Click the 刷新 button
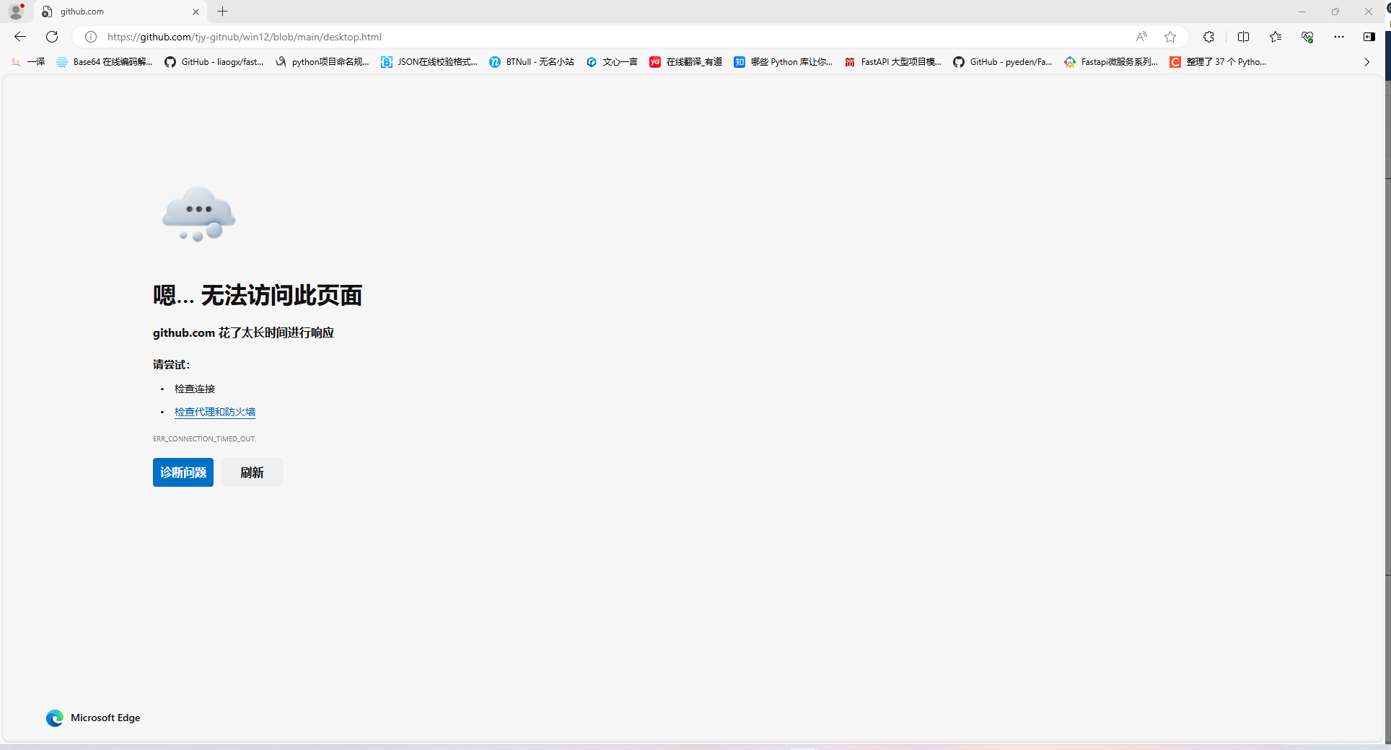The height and width of the screenshot is (750, 1391). click(x=252, y=472)
